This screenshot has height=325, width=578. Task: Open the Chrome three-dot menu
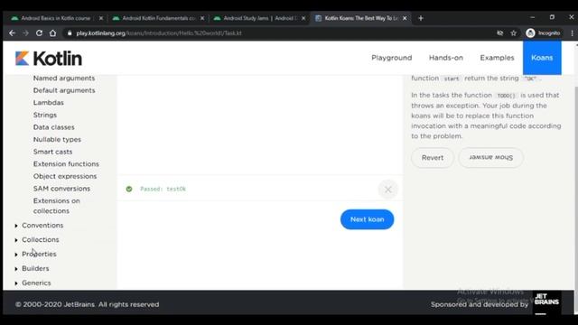[572, 32]
